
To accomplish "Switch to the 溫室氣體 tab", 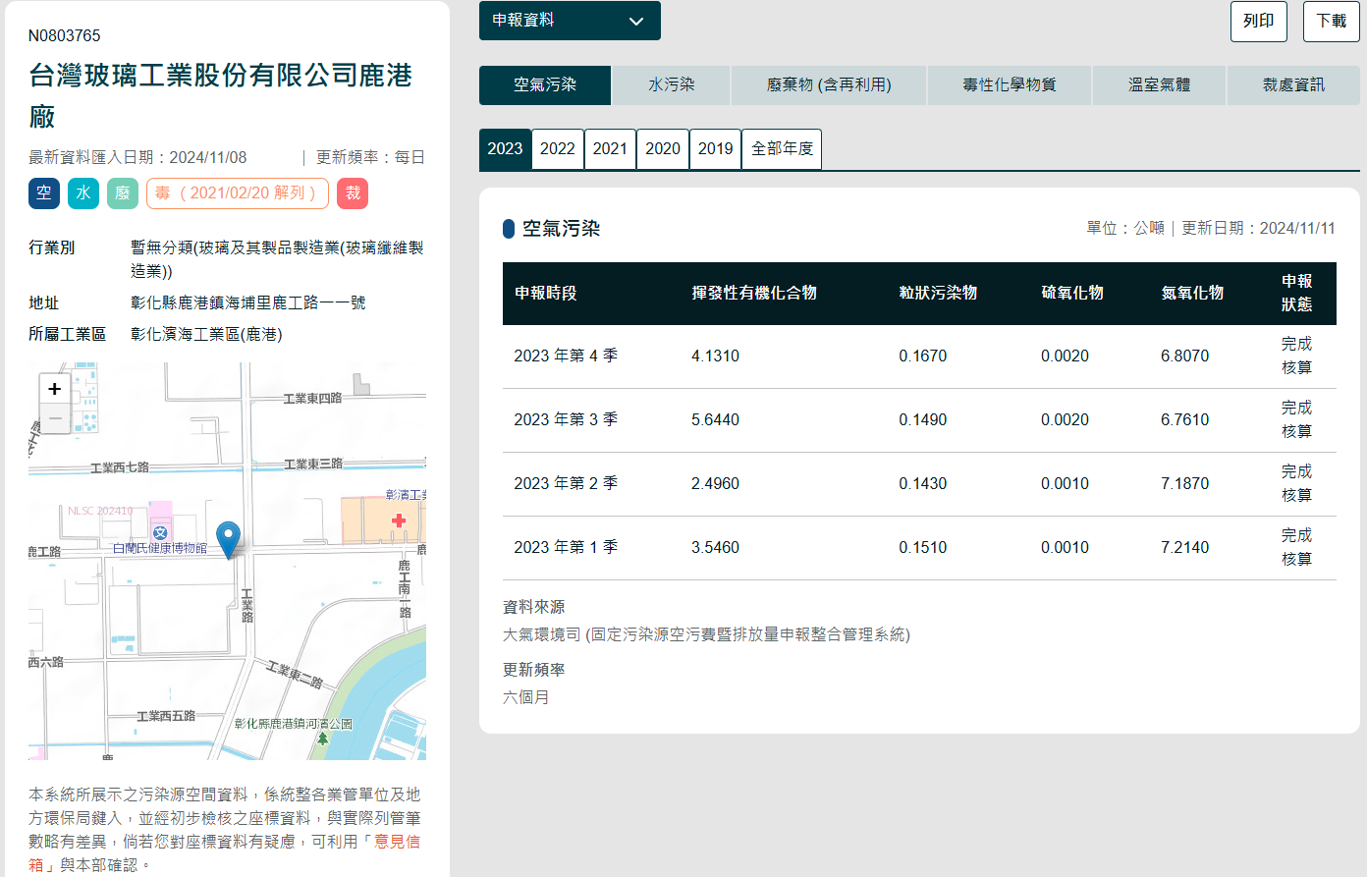I will (x=1159, y=85).
